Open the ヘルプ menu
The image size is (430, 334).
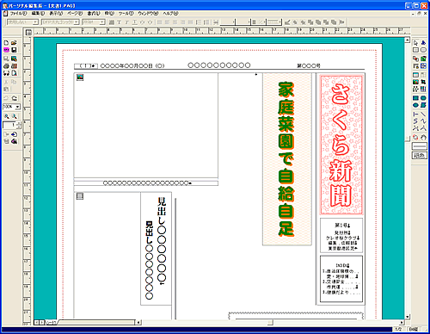click(x=170, y=13)
